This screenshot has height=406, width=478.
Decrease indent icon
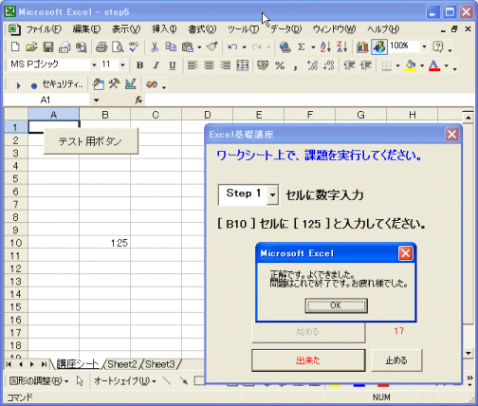pyautogui.click(x=349, y=65)
